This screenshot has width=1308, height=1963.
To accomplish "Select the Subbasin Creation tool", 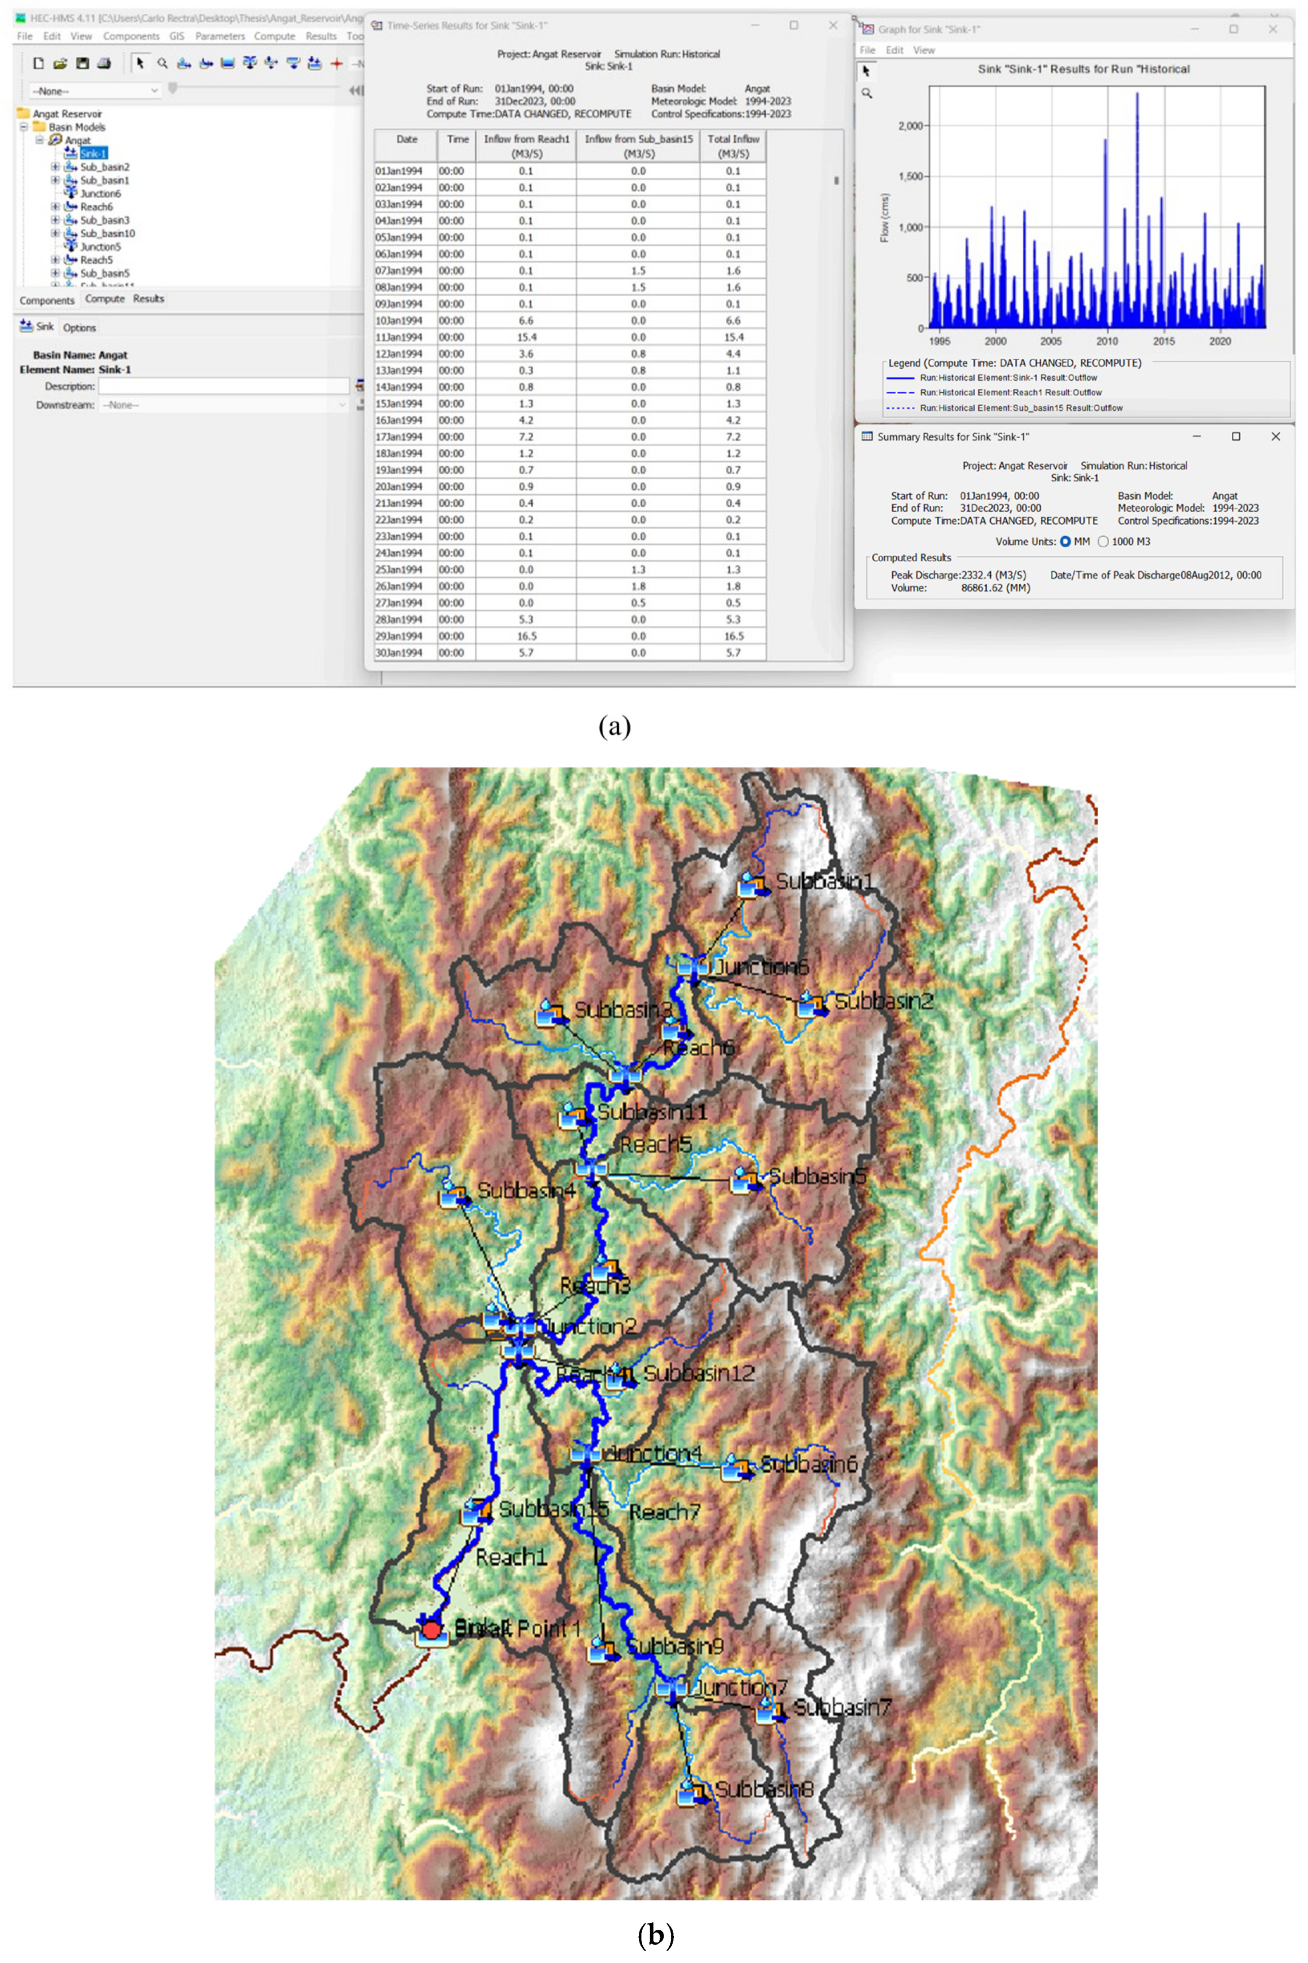I will pyautogui.click(x=184, y=64).
